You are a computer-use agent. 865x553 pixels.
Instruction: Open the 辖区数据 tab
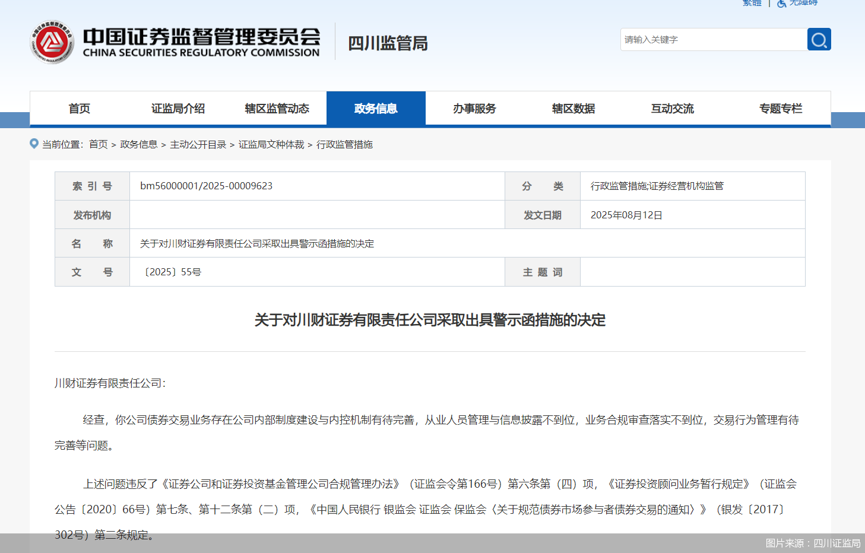[573, 108]
